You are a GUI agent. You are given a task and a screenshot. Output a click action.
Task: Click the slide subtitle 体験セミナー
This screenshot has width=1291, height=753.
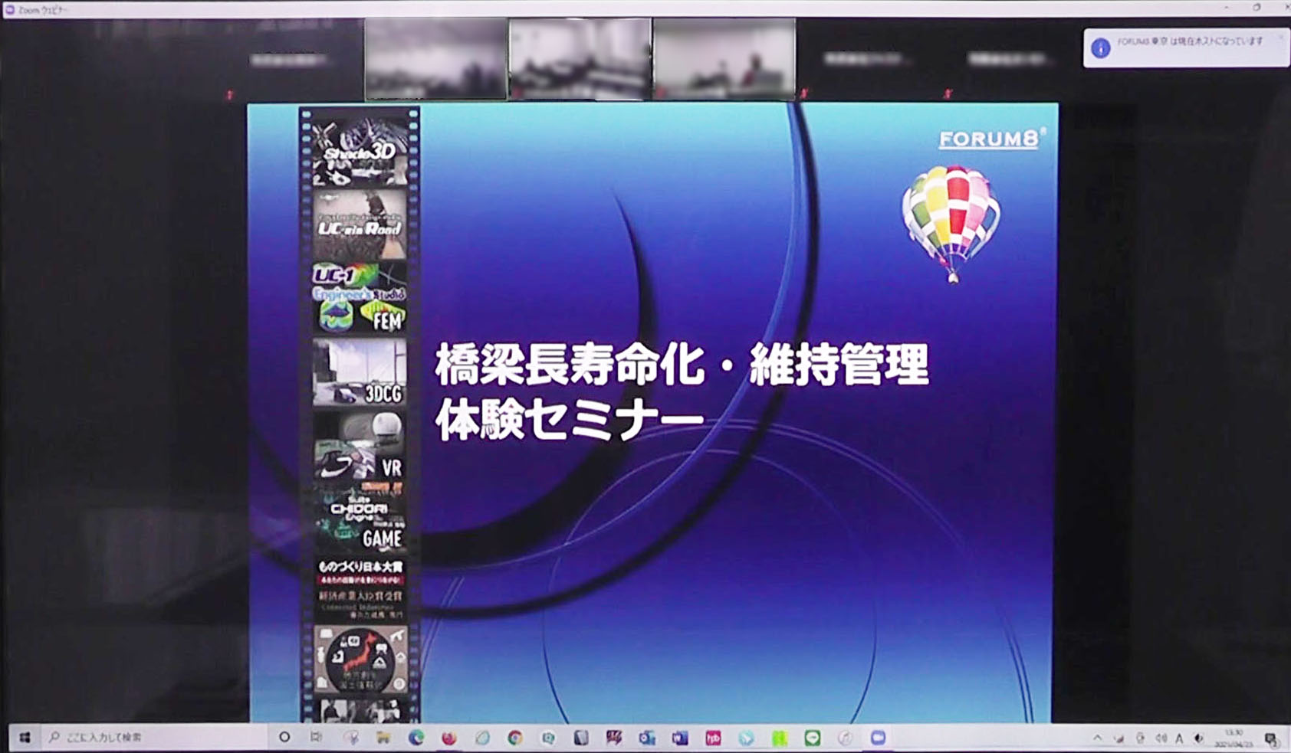coord(569,419)
